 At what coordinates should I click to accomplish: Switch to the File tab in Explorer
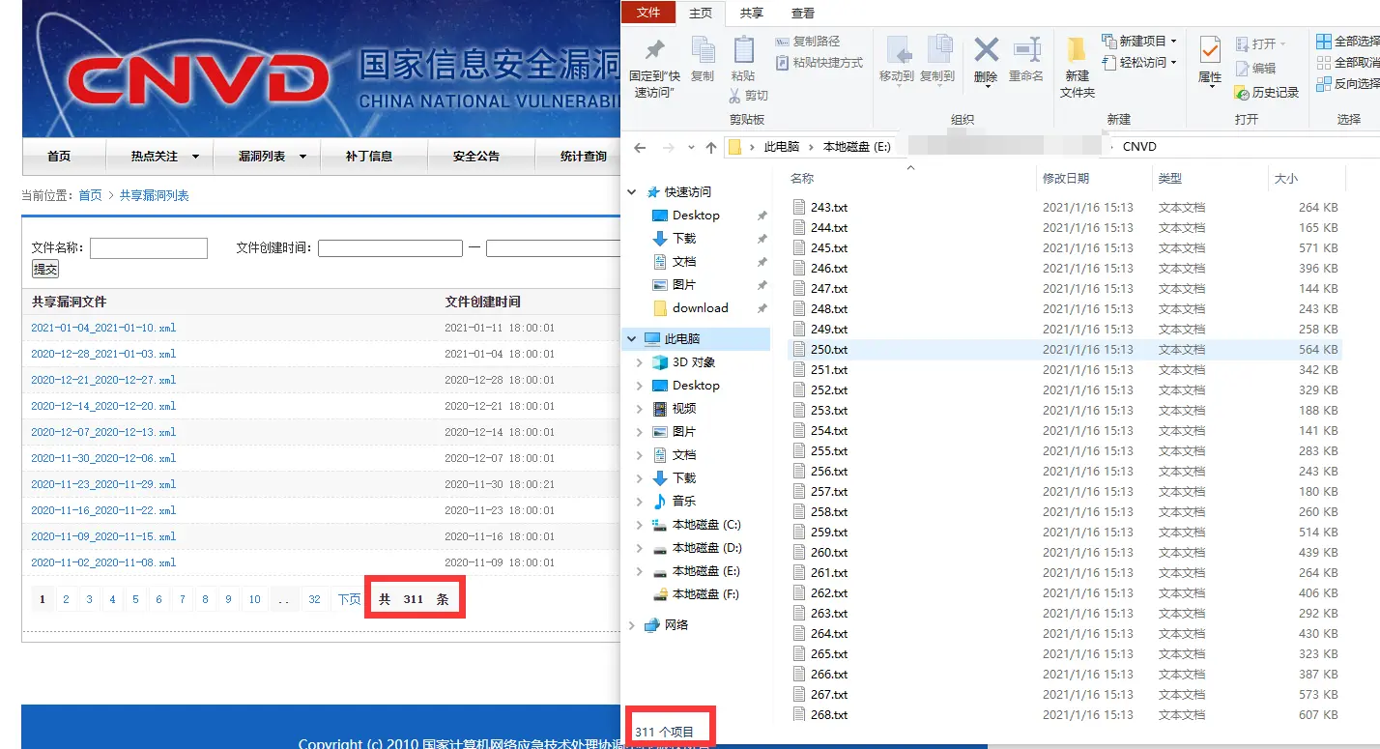tap(648, 13)
